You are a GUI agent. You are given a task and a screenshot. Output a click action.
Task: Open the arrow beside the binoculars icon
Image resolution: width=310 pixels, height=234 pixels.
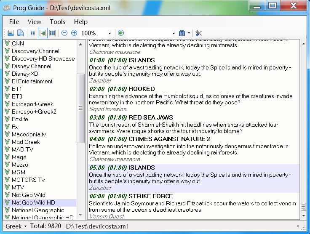coord(189,33)
